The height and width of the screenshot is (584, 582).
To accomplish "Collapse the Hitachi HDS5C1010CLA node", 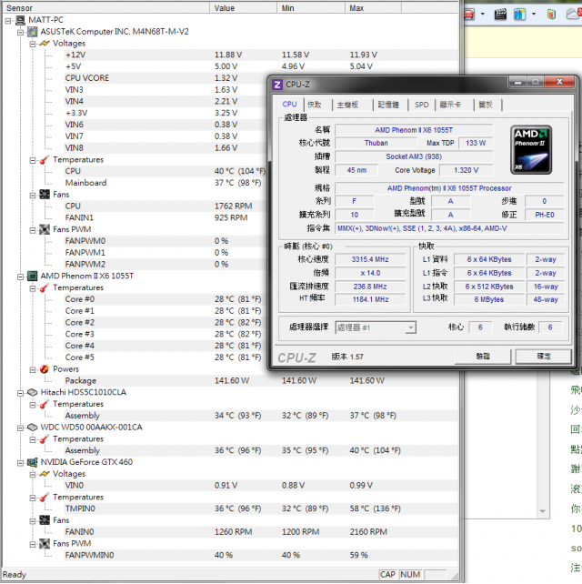I will tap(21, 393).
